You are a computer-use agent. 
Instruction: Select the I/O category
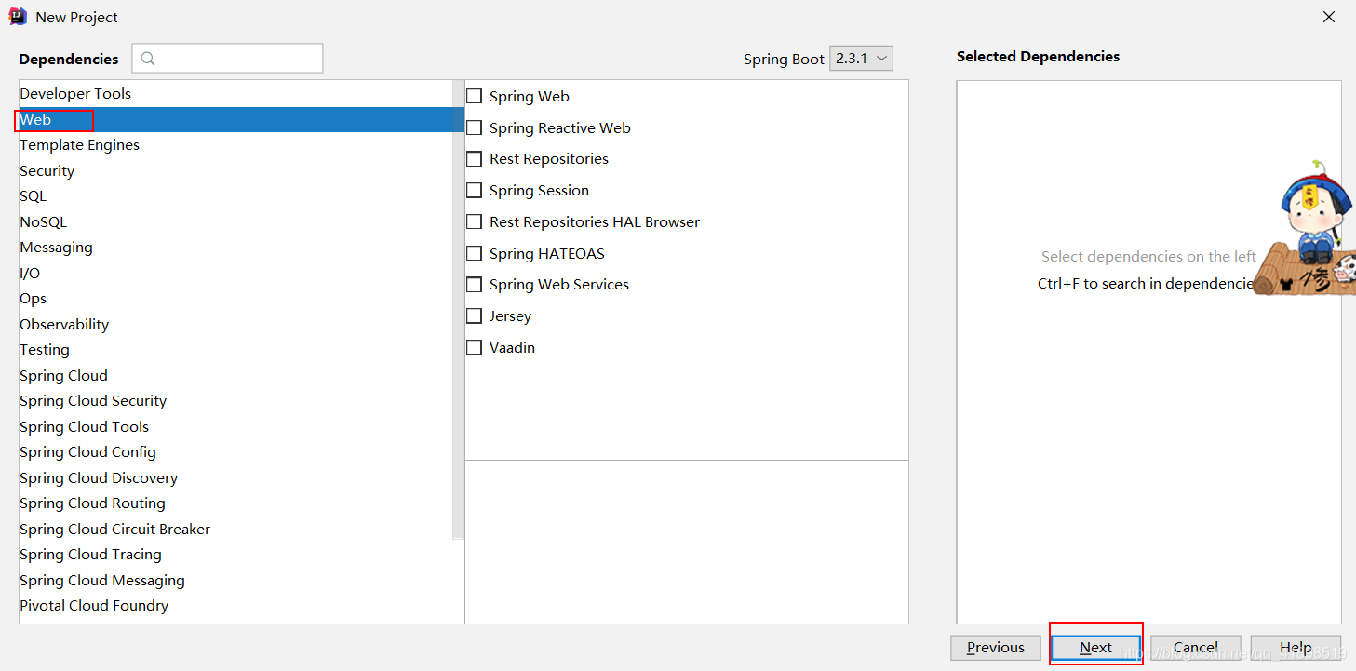236,273
